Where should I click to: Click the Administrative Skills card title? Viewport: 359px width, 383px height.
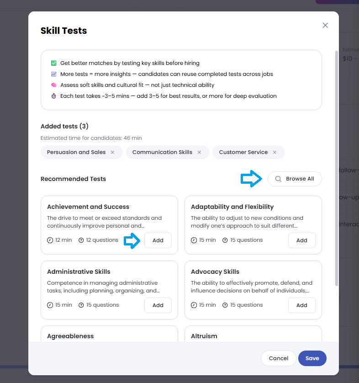point(79,271)
